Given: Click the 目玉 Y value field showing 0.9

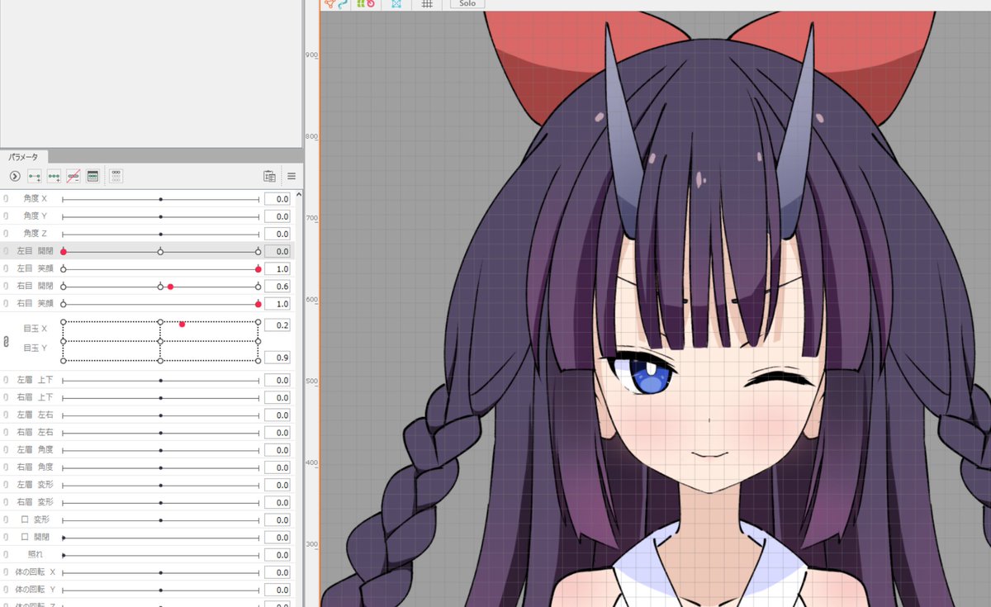Looking at the screenshot, I should [277, 358].
